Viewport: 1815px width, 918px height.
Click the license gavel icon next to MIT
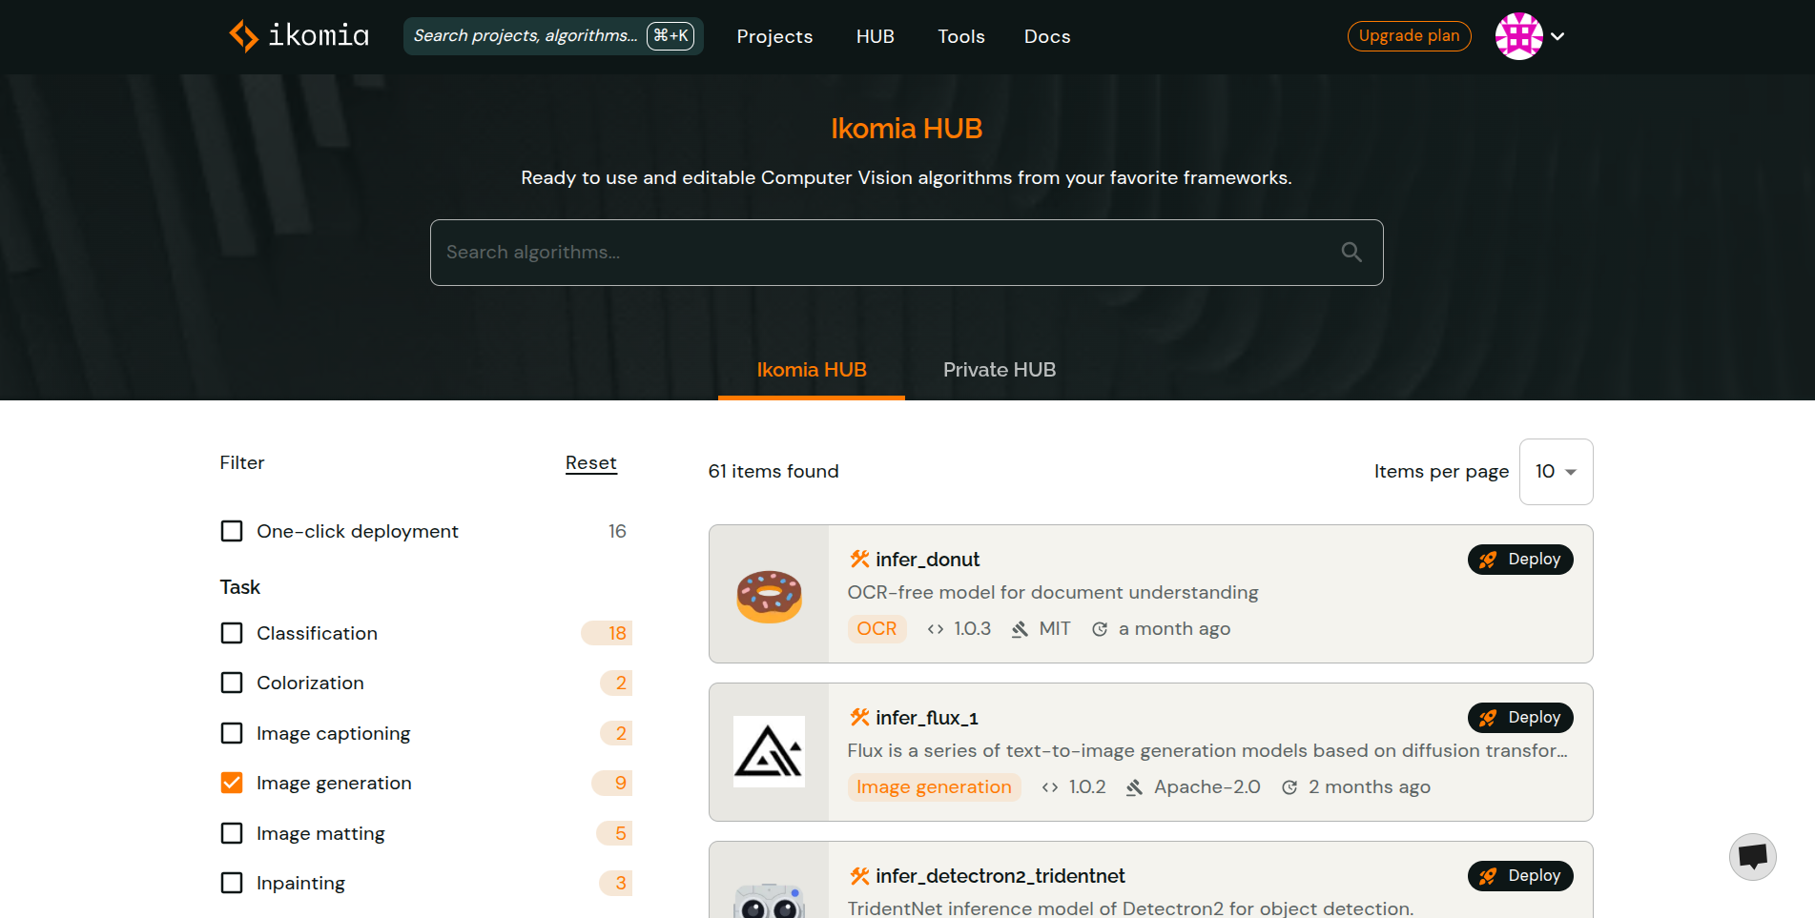pyautogui.click(x=1021, y=629)
